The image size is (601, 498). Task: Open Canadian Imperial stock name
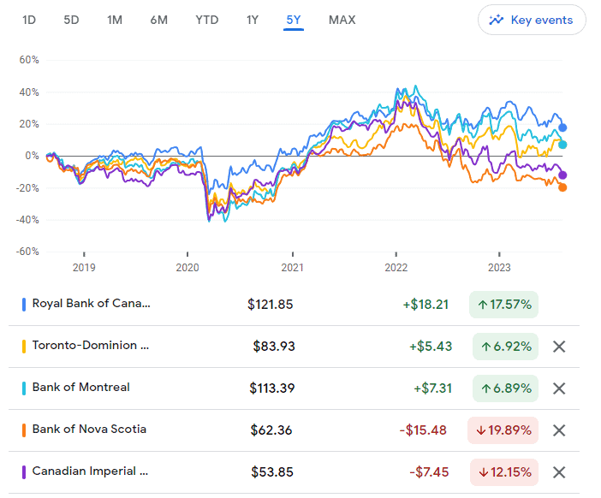[90, 471]
